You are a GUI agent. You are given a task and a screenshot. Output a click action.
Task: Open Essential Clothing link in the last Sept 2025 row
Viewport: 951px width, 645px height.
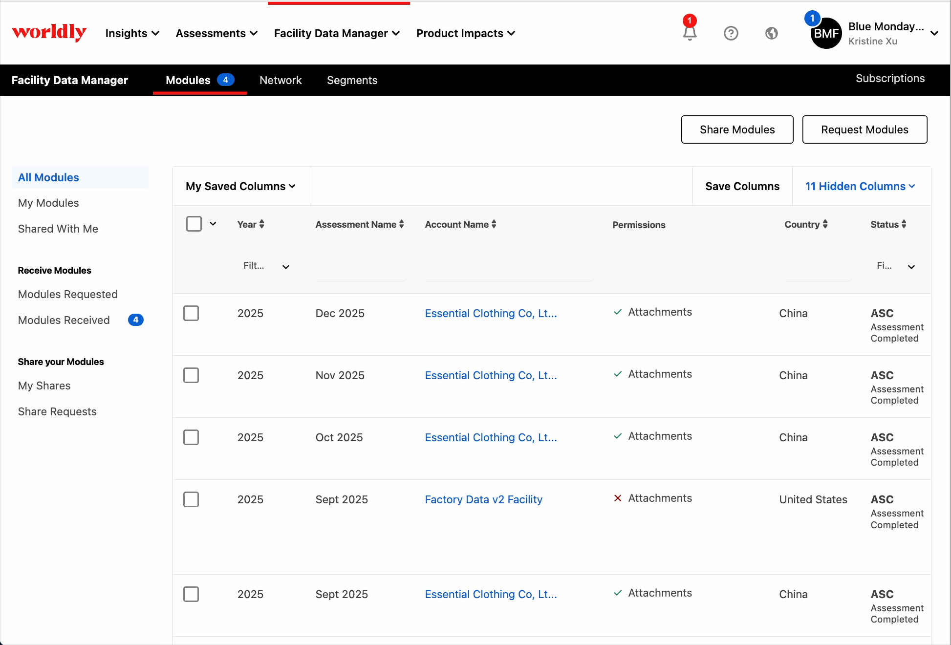[x=491, y=594]
